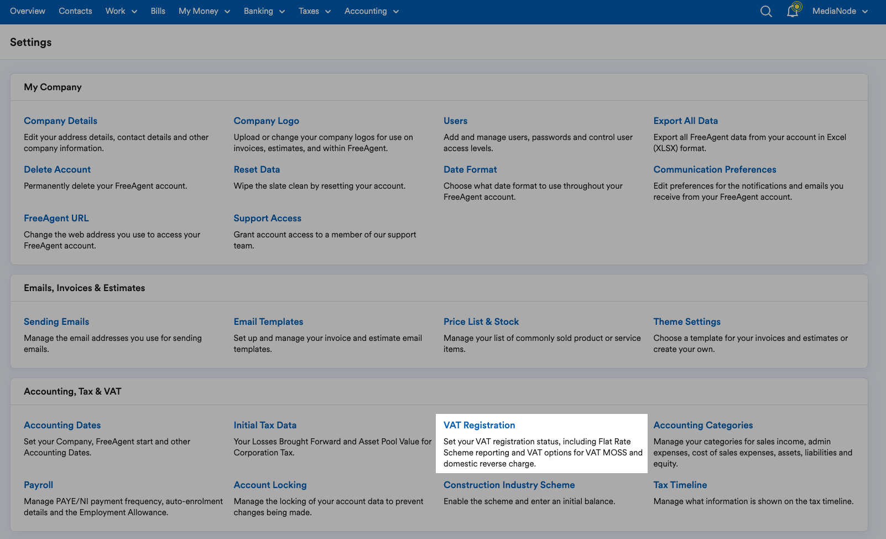Open the VAT Registration settings link
This screenshot has height=539, width=886.
pyautogui.click(x=479, y=425)
